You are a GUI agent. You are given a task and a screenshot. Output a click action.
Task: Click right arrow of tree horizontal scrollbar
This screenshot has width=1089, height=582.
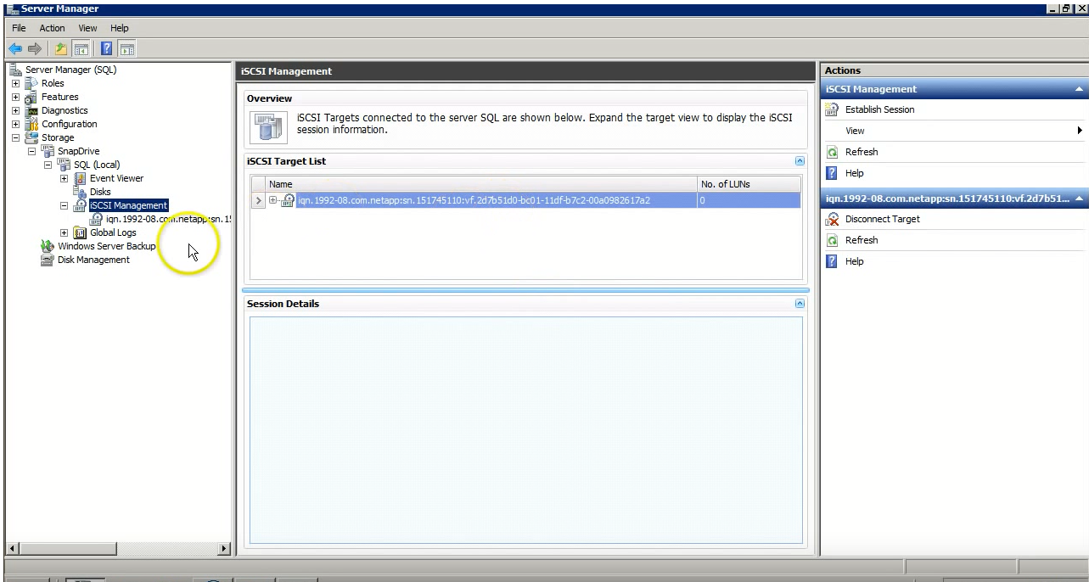coord(224,550)
